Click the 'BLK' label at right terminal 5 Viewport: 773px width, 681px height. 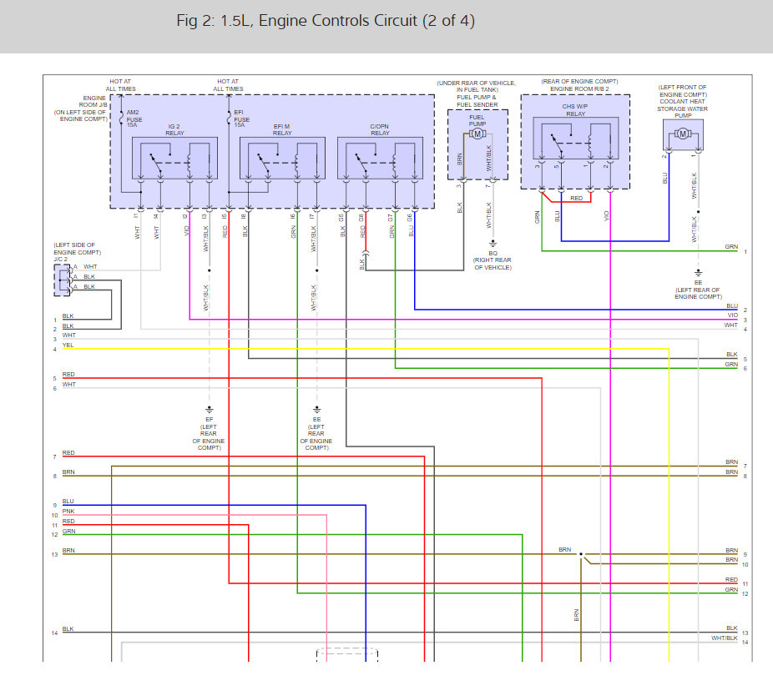732,355
